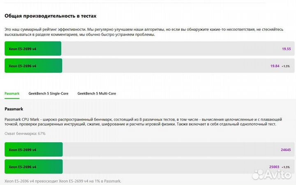The width and height of the screenshot is (296, 185).
Task: Open the GeekBench 5 Single-Core tab
Action: tap(49, 93)
